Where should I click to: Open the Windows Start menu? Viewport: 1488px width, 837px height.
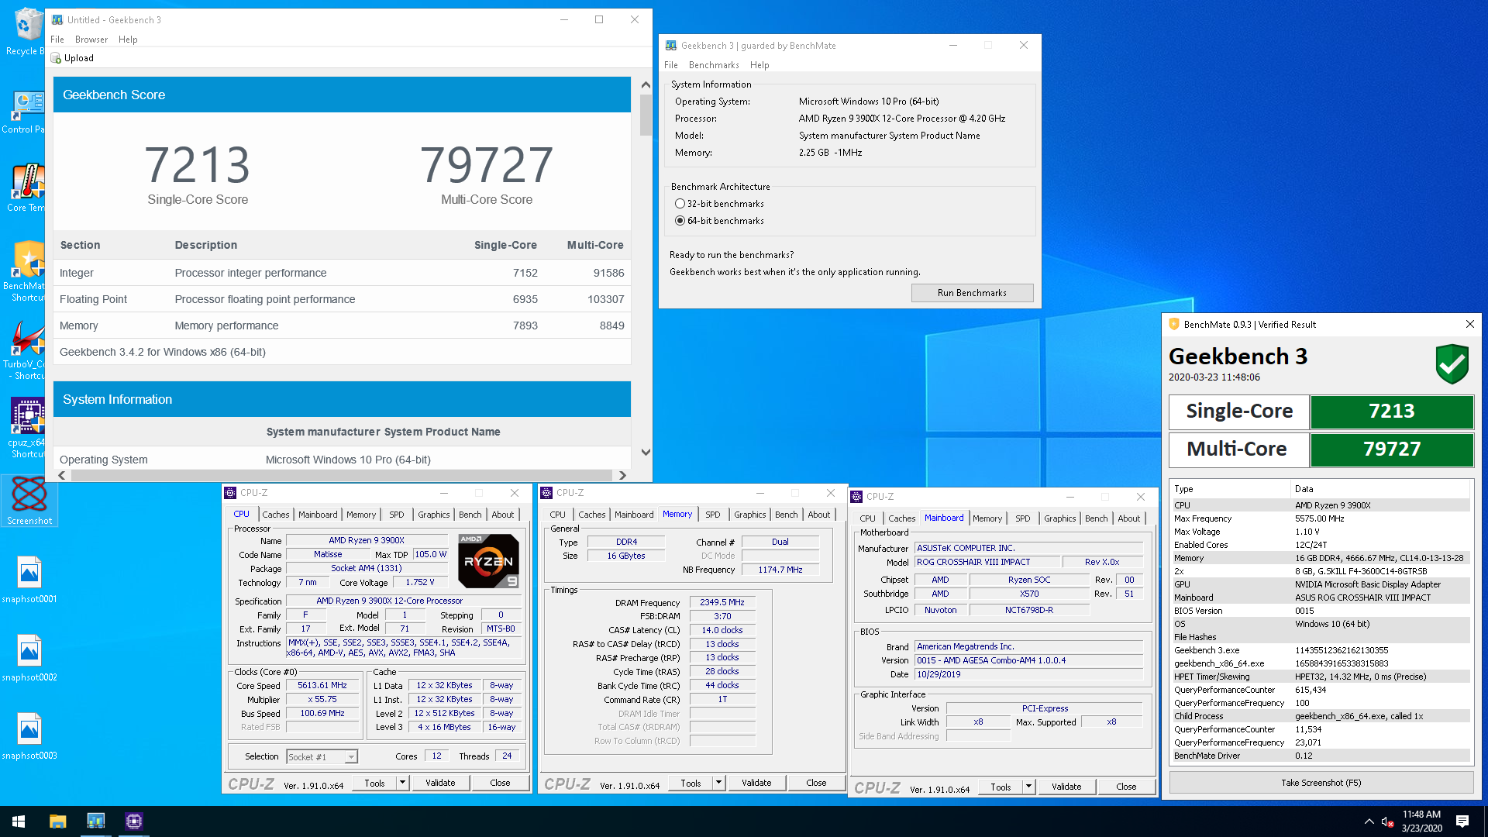tap(19, 821)
